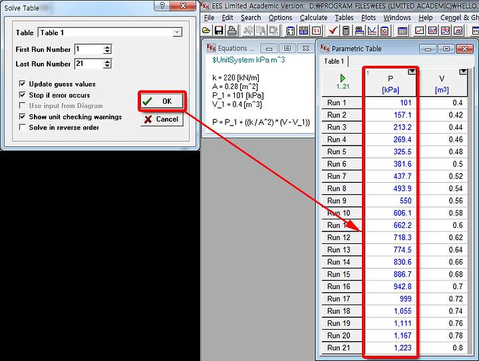Click the Solve Table dialog help question mark

(162, 5)
